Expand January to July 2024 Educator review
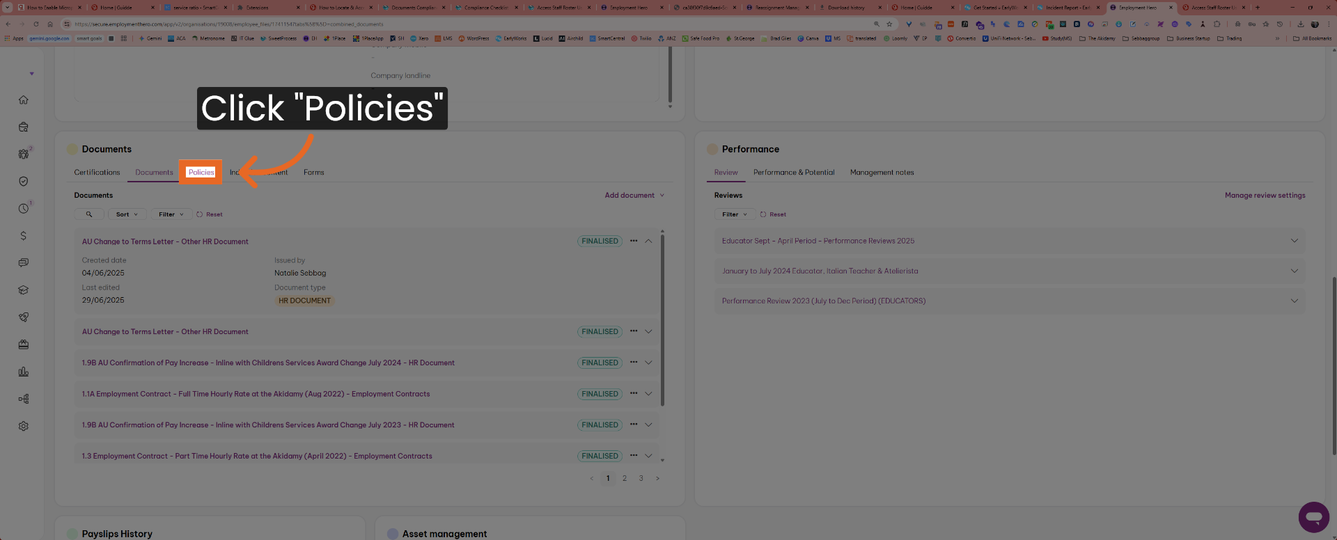1337x540 pixels. (x=1294, y=271)
